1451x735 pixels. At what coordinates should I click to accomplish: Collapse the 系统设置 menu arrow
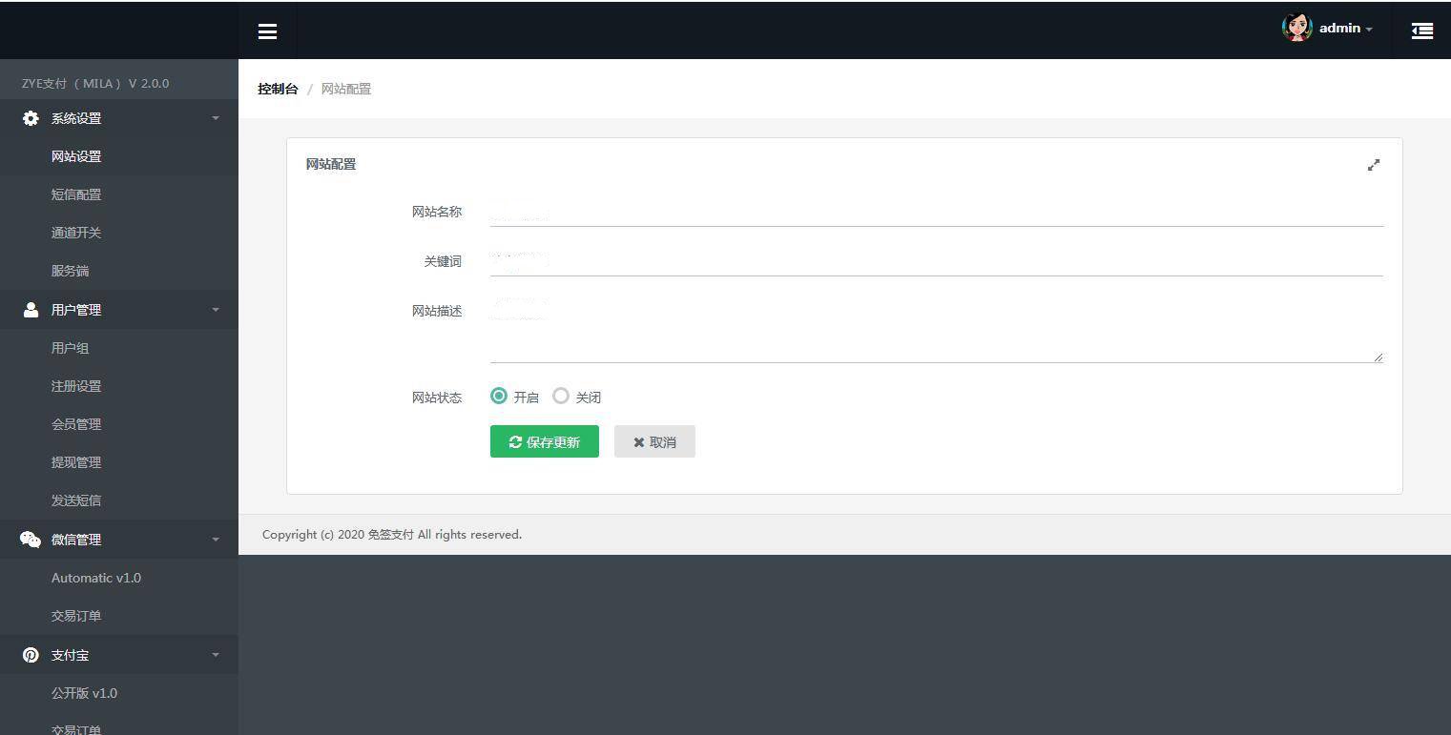coord(216,118)
